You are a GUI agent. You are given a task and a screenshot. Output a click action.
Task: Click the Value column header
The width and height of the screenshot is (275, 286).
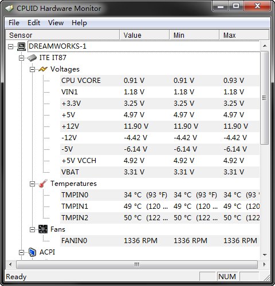144,35
